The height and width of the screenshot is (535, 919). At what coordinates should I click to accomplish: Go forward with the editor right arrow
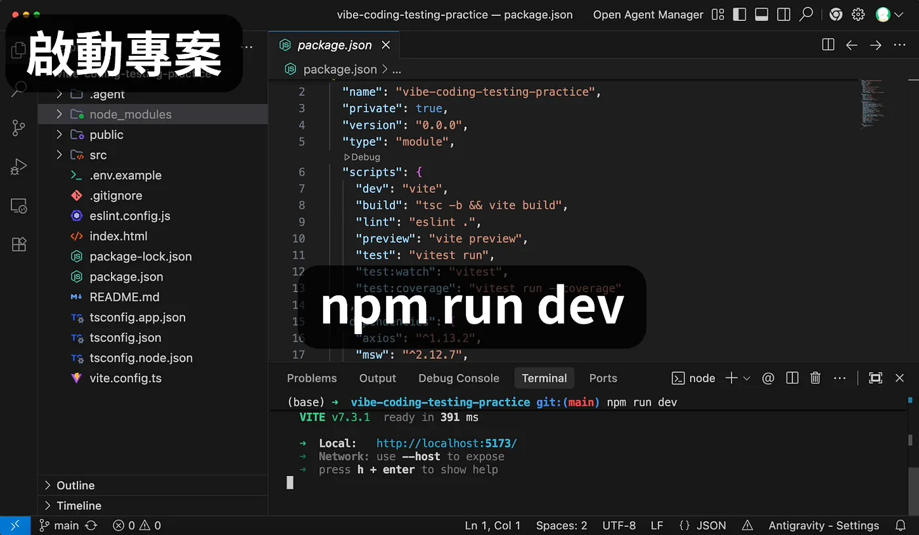pyautogui.click(x=876, y=45)
